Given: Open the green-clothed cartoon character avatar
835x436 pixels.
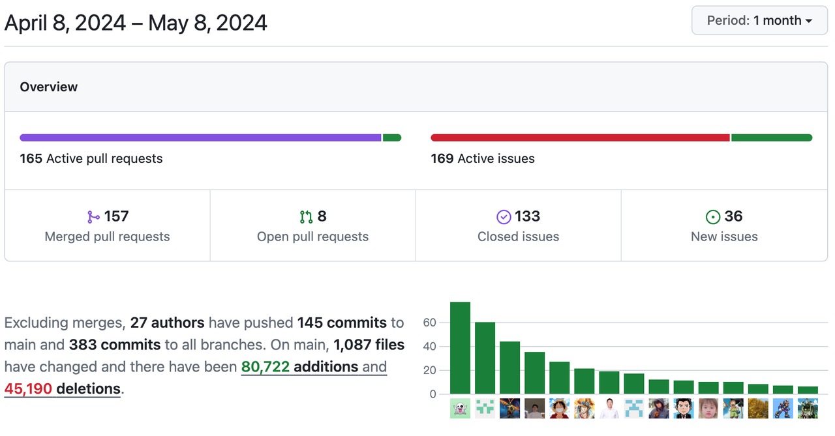Looking at the screenshot, I should pyautogui.click(x=733, y=408).
